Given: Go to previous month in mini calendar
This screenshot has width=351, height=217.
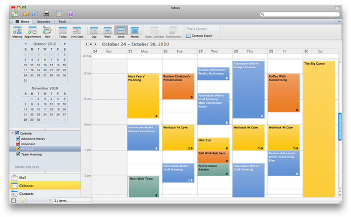Looking at the screenshot, I should (26, 44).
